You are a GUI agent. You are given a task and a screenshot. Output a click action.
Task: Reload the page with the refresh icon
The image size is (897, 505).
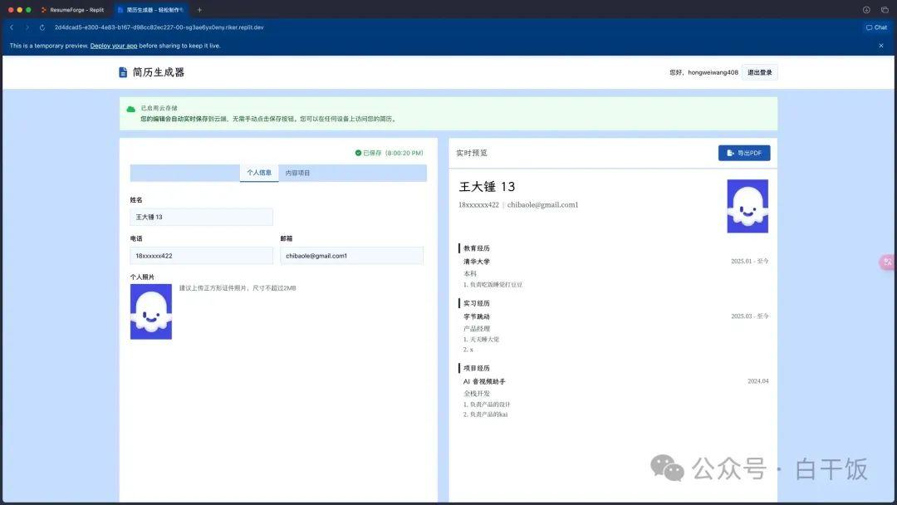coord(42,27)
